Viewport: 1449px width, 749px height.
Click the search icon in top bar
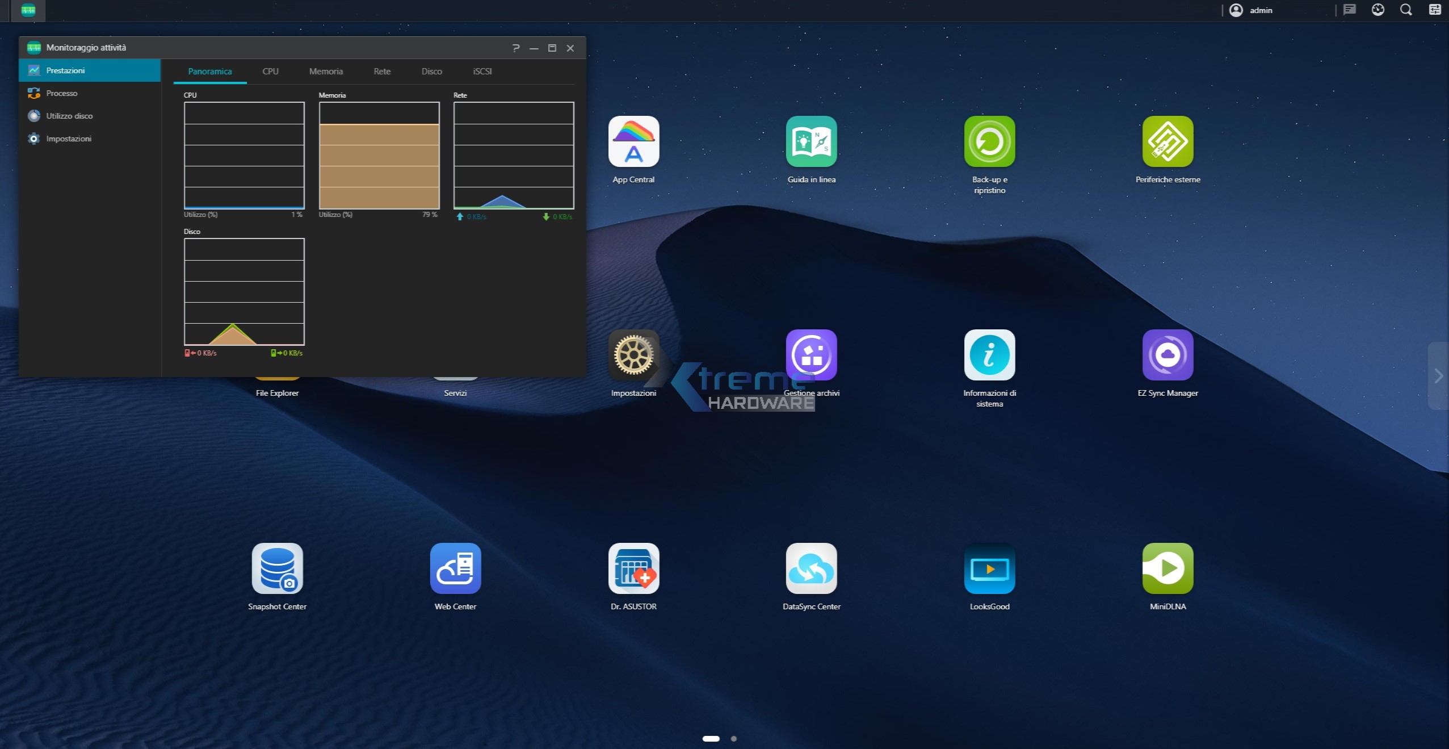(x=1406, y=10)
